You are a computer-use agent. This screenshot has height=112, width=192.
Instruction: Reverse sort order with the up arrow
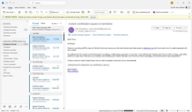coord(61,23)
